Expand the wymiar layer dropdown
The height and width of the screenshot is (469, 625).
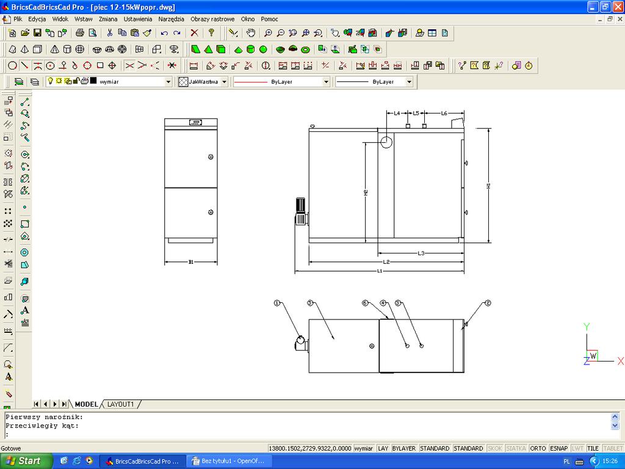(x=168, y=82)
